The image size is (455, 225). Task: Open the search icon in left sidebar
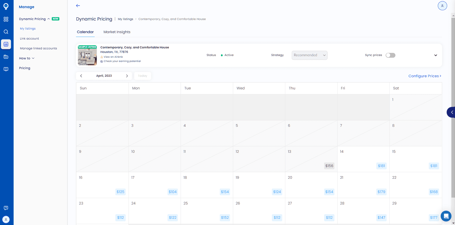6,32
